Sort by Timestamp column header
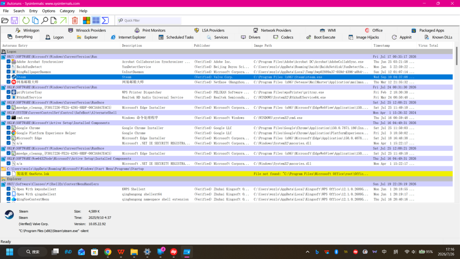 tap(394, 46)
